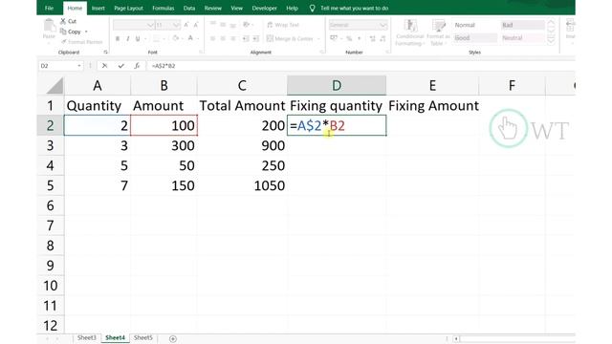The width and height of the screenshot is (612, 344).
Task: Click the decrease decimal icon
Action: coord(382,38)
